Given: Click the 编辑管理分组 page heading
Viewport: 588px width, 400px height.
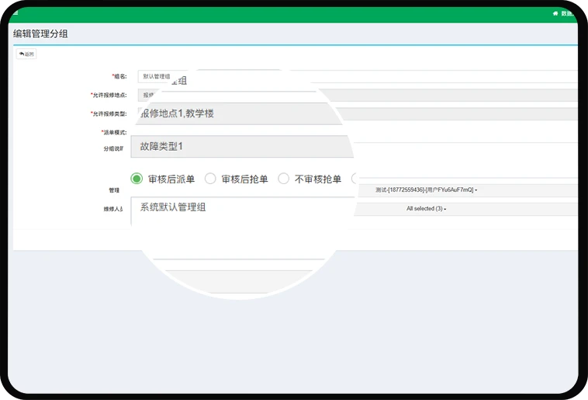Looking at the screenshot, I should pos(40,33).
